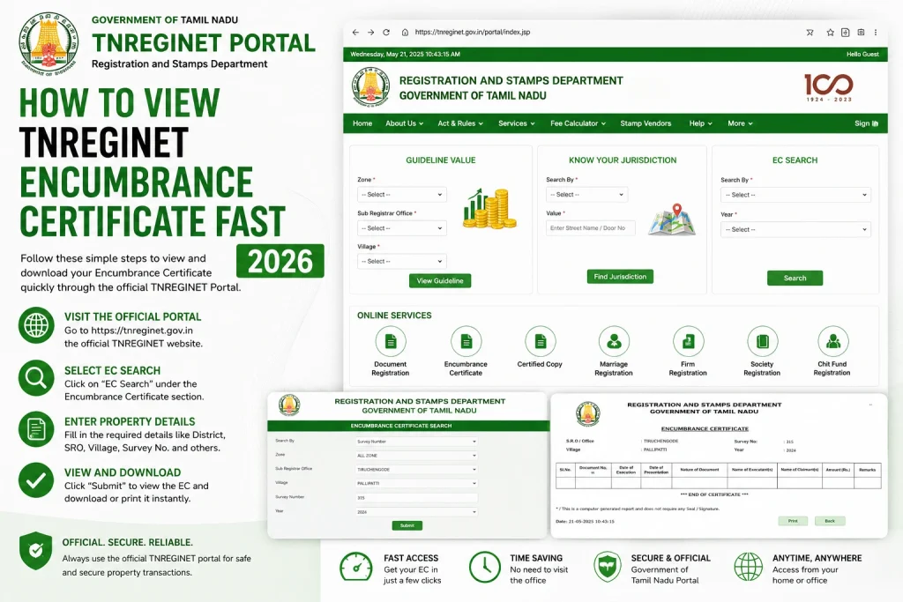The height and width of the screenshot is (602, 903).
Task: Click the document icon beside Enter Property Details
Action: point(36,429)
